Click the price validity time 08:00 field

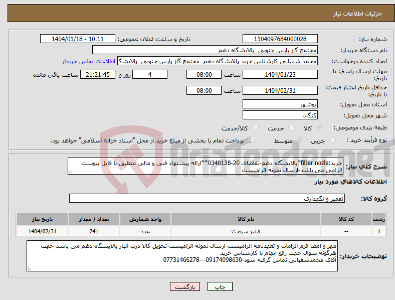click(x=204, y=90)
